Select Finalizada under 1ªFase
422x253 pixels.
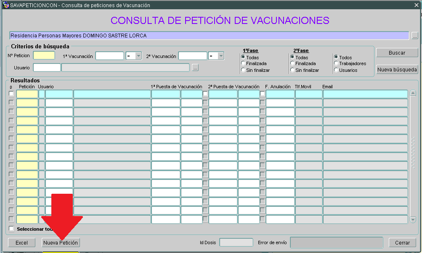[x=243, y=64]
